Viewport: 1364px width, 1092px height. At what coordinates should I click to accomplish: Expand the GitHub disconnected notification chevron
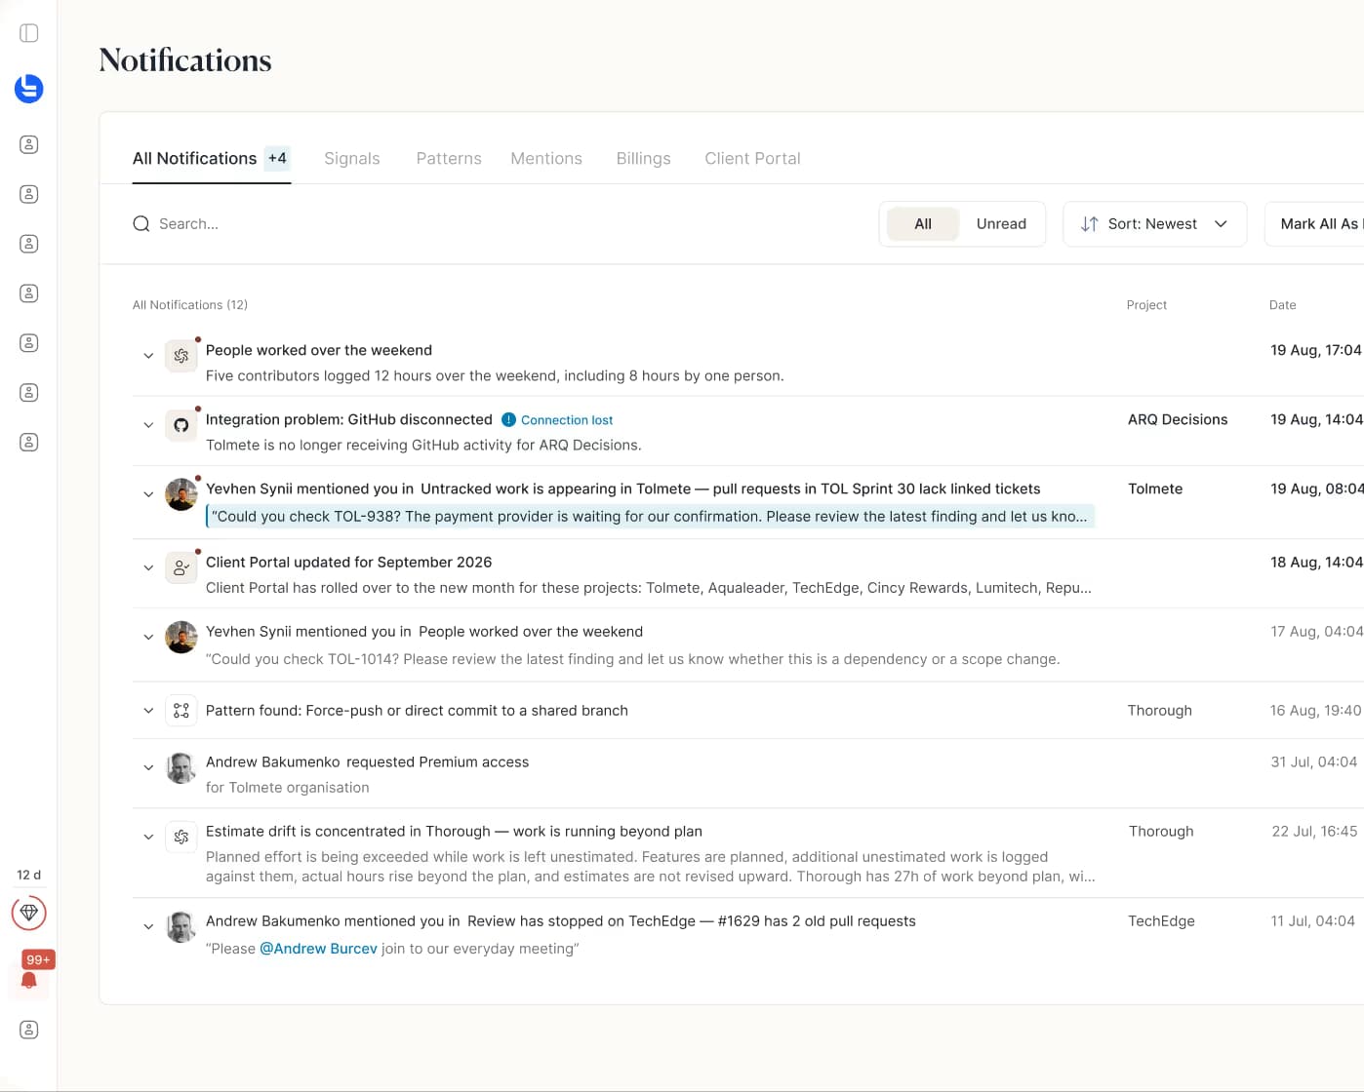tap(148, 425)
